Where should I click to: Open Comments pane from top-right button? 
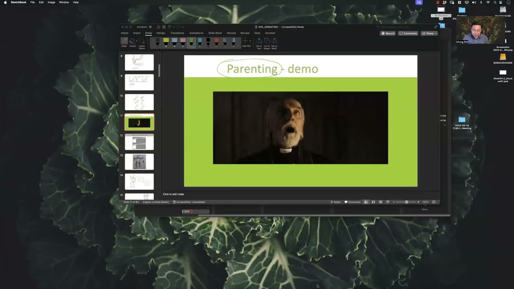pos(408,33)
